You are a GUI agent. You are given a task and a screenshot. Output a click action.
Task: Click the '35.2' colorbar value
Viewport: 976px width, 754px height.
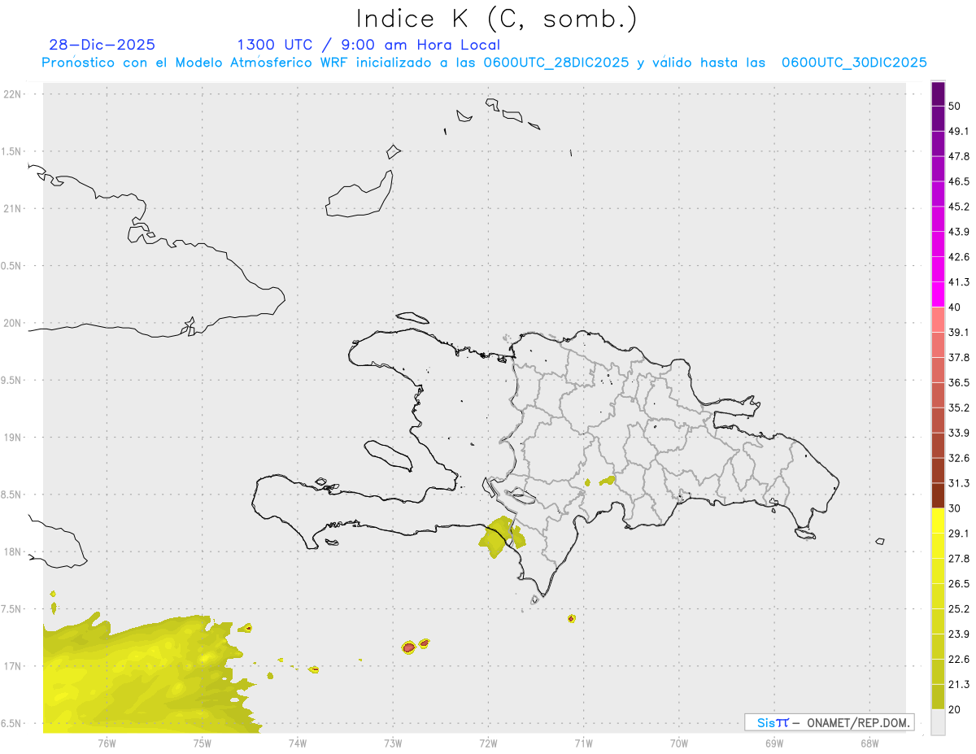(x=959, y=408)
